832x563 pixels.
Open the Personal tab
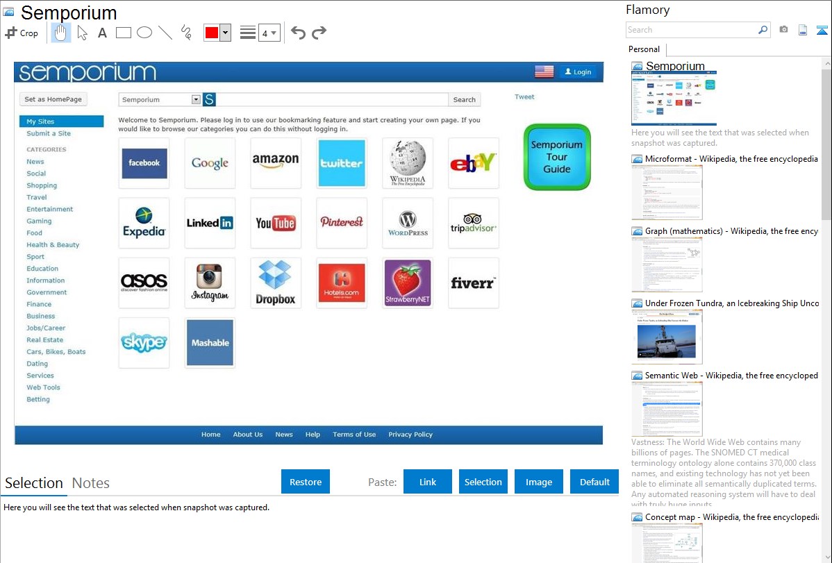coord(644,49)
